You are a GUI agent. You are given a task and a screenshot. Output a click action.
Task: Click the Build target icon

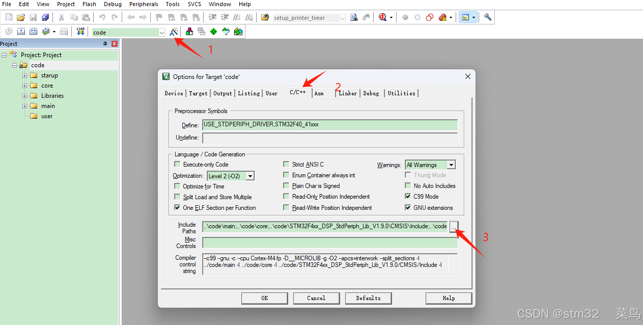click(x=21, y=32)
